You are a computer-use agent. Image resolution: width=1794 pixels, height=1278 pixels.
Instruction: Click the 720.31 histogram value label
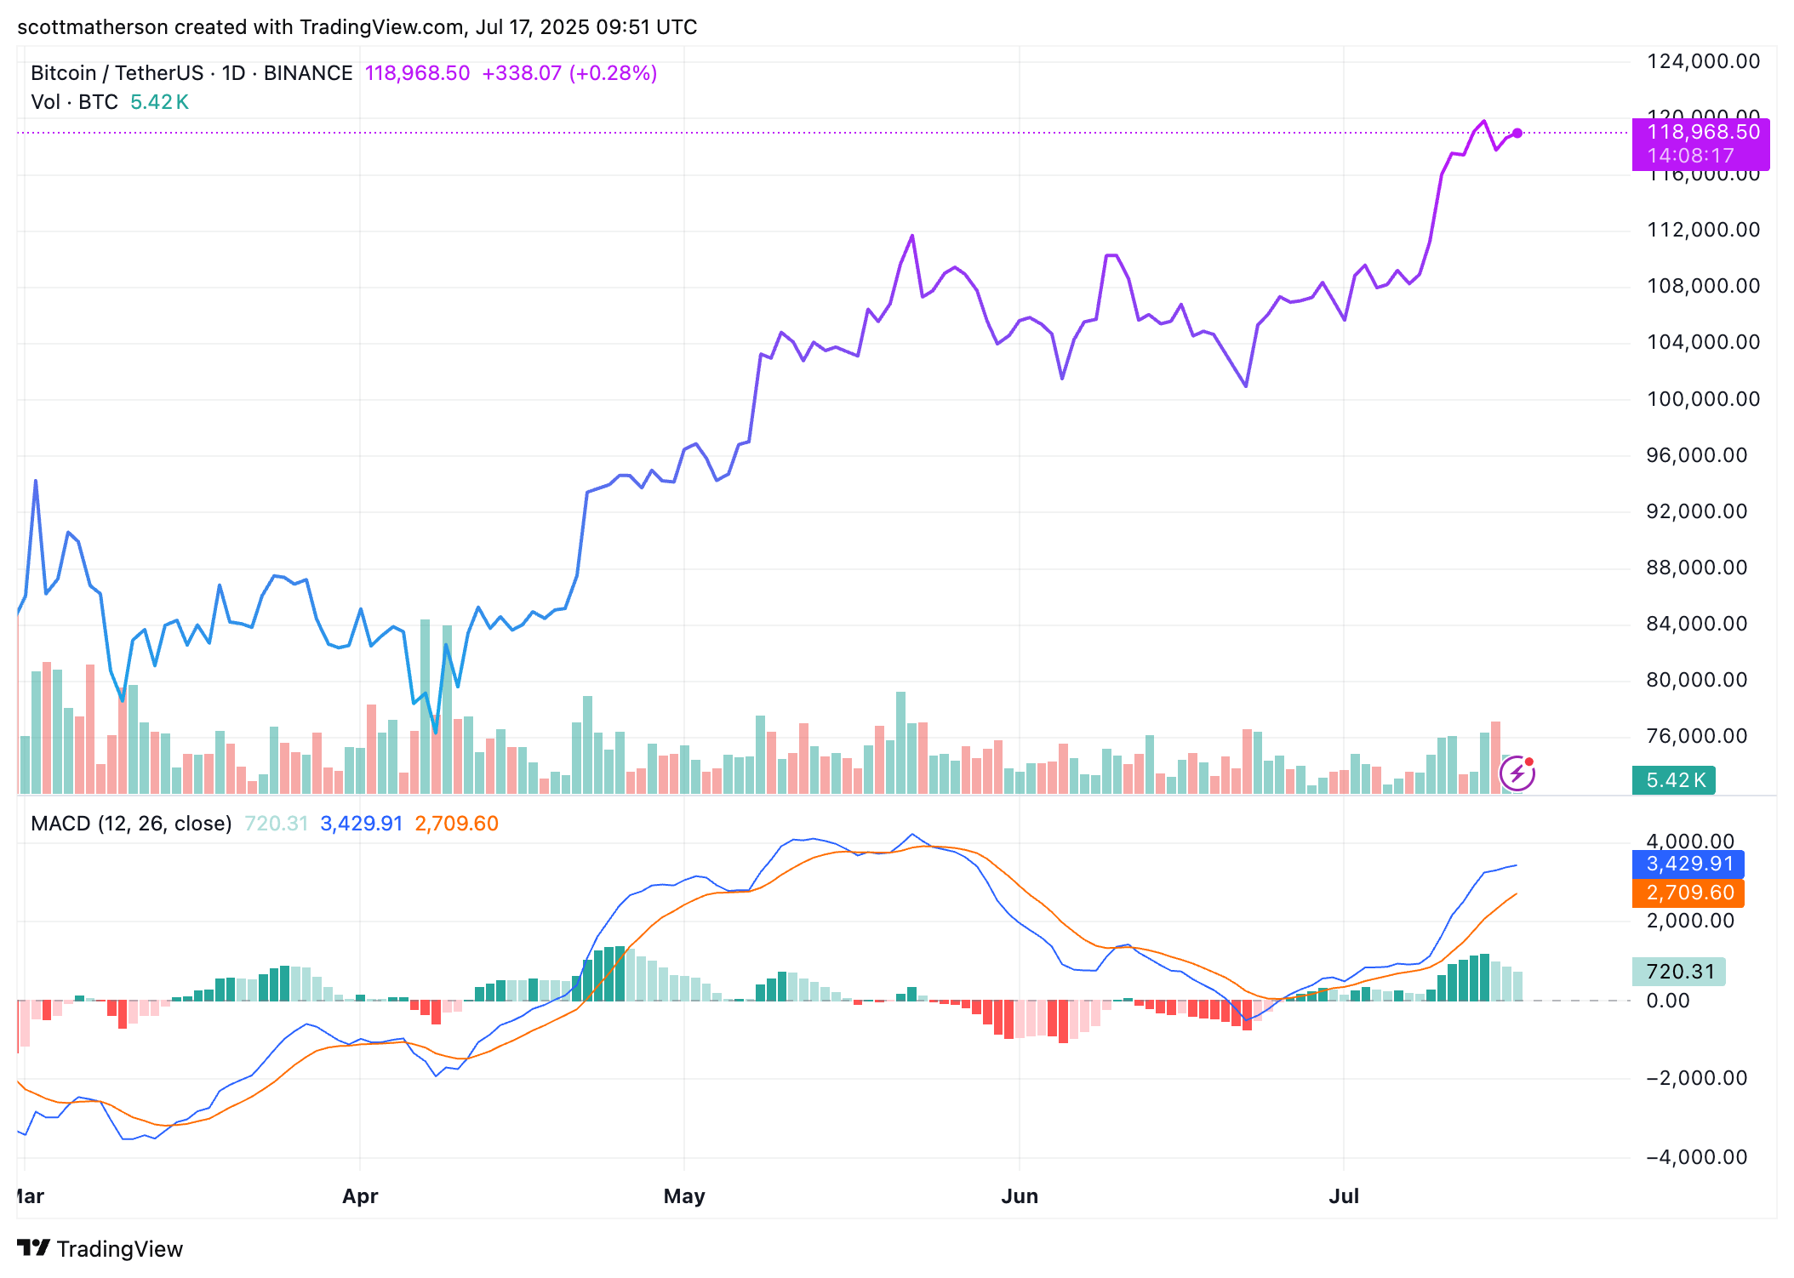point(1678,972)
